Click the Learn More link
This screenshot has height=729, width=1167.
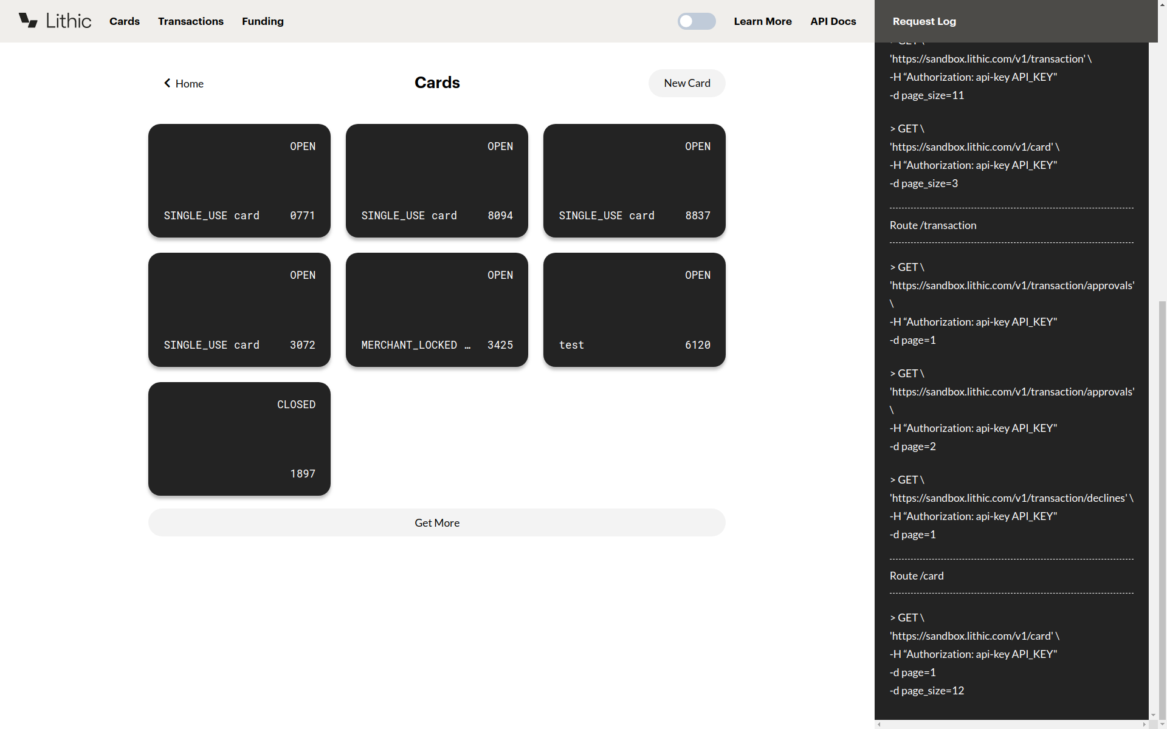(763, 21)
